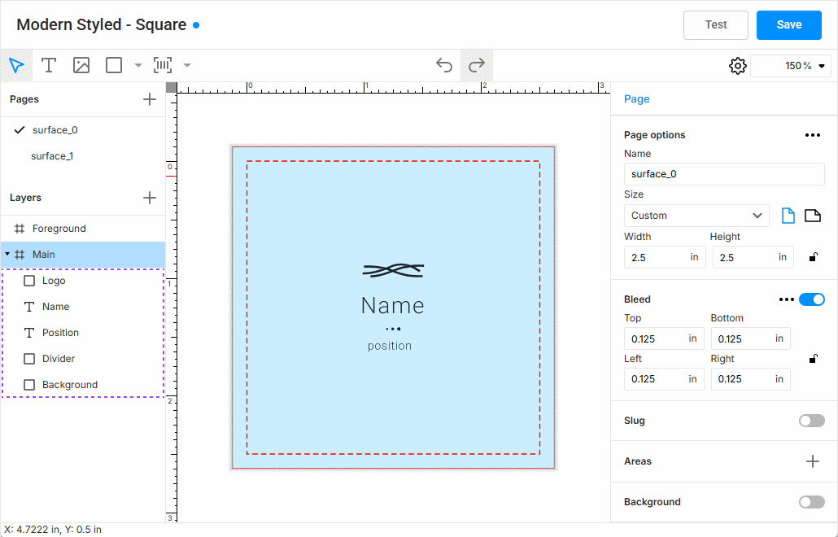Select the Background layer item
The height and width of the screenshot is (537, 838).
[x=83, y=385]
